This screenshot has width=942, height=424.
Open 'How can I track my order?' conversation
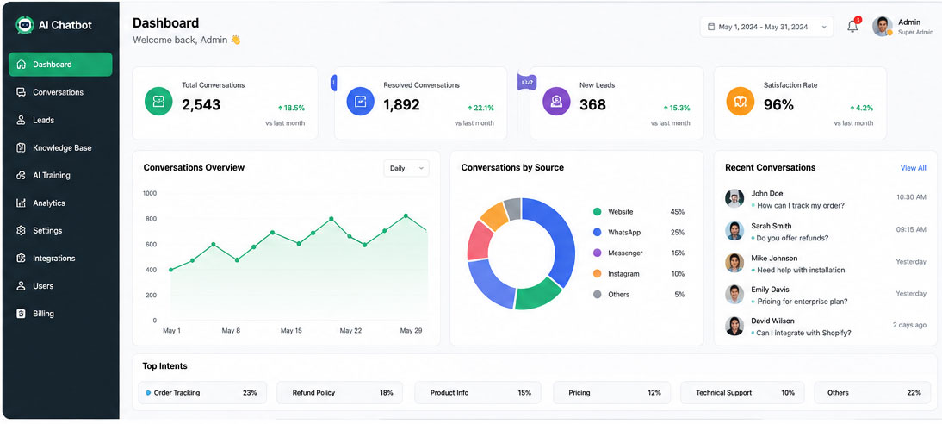pyautogui.click(x=801, y=206)
